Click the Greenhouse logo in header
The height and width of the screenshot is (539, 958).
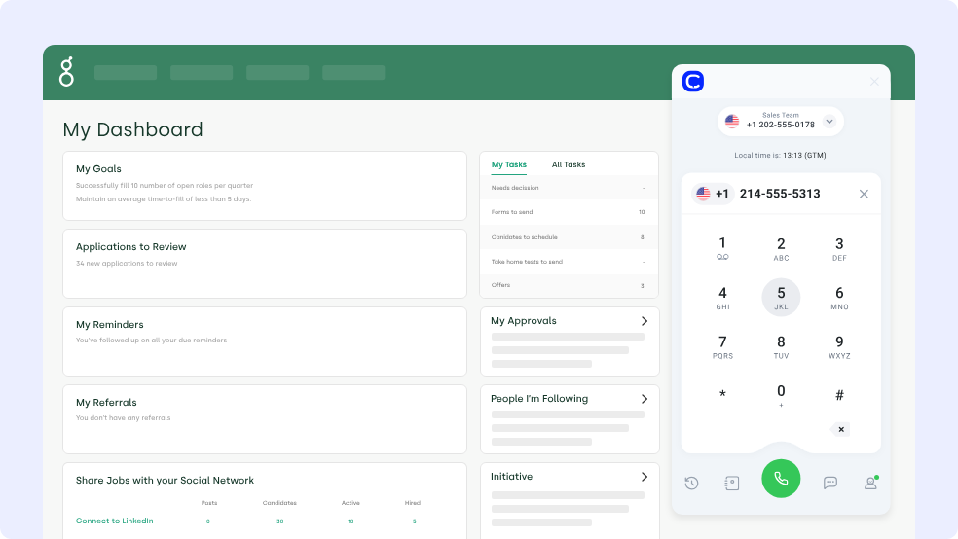[x=66, y=72]
